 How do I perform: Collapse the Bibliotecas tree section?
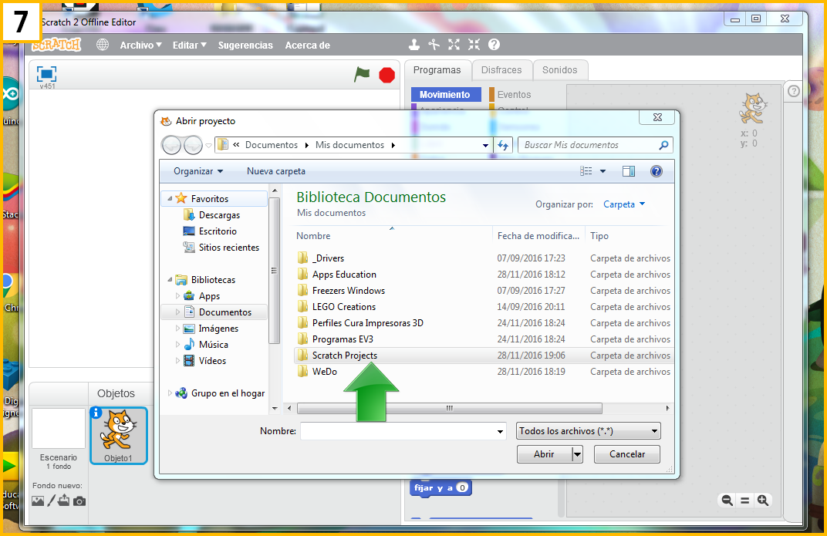click(x=170, y=280)
